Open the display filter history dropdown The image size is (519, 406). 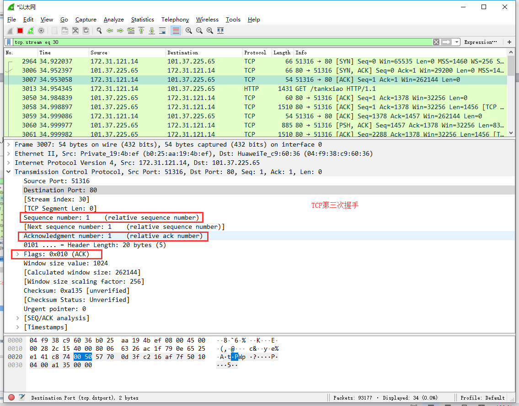(456, 42)
